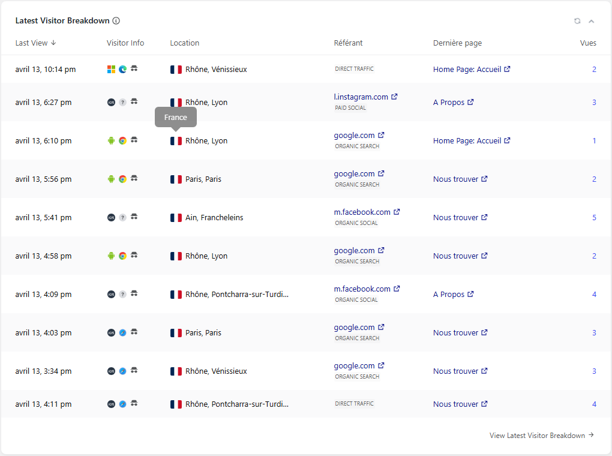Sort by the Last View column
Viewport: 612px width, 456px height.
(x=35, y=43)
